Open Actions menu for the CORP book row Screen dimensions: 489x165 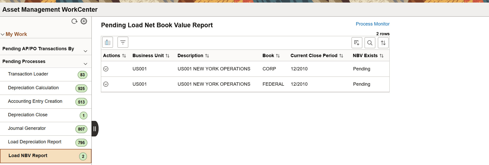[x=106, y=69]
